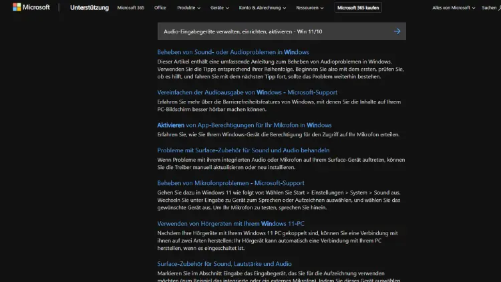The height and width of the screenshot is (282, 501).
Task: Expand the Alles von Microsoft dropdown
Action: (x=454, y=7)
